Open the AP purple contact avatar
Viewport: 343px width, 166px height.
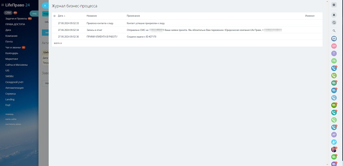334,135
